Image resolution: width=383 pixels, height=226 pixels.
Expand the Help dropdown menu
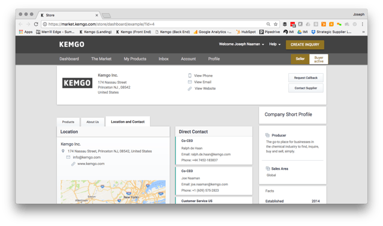coord(275,44)
